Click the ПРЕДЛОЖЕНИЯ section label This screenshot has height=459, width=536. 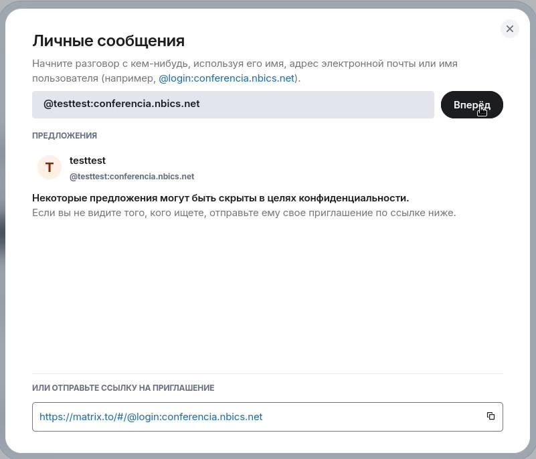[x=64, y=135]
